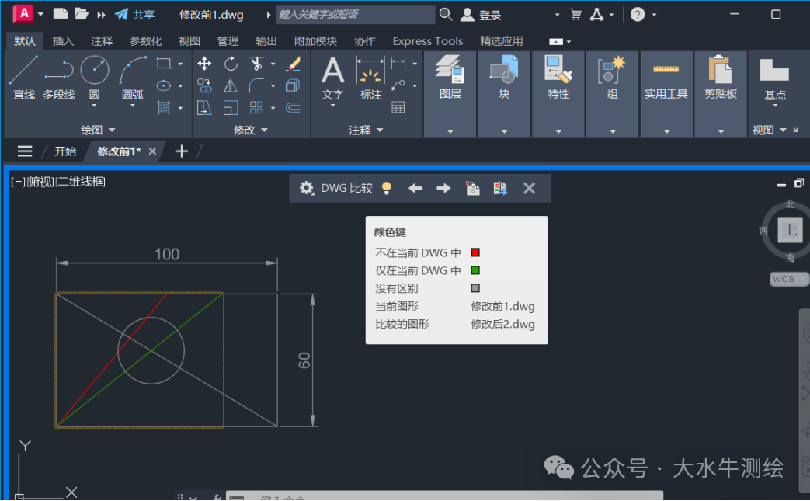Click the Mirror modify tool
Viewport: 810px width, 501px height.
(231, 85)
